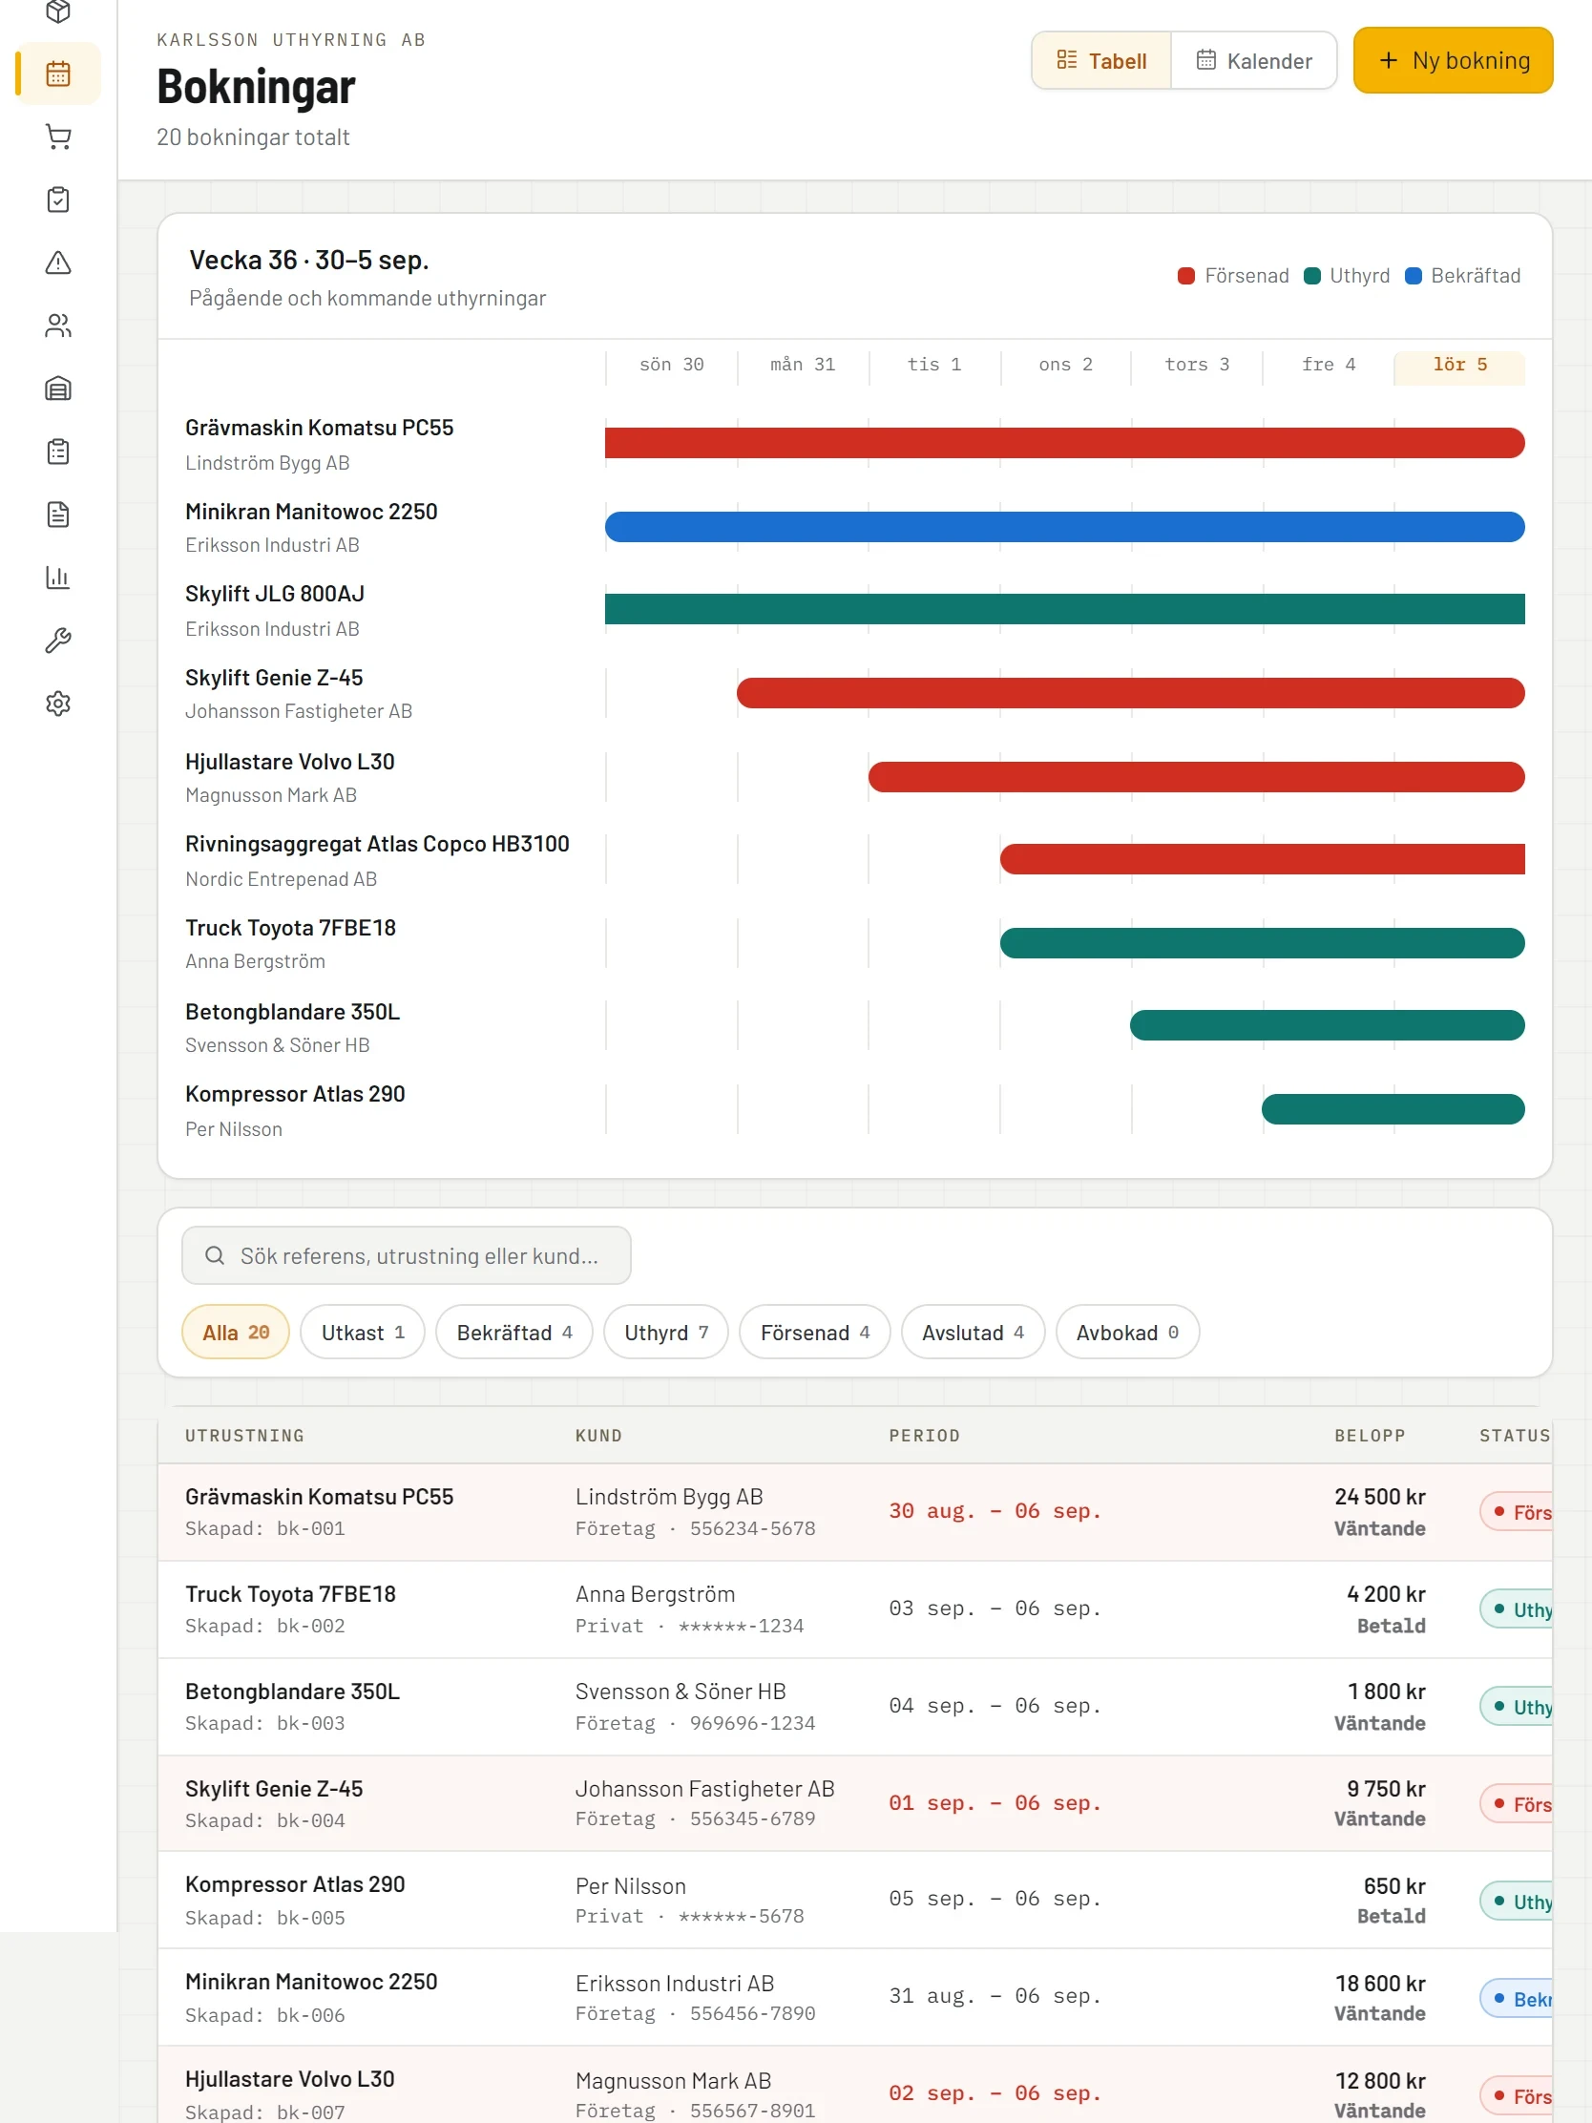
Task: Sort by the BELOPP column header
Action: tap(1370, 1437)
